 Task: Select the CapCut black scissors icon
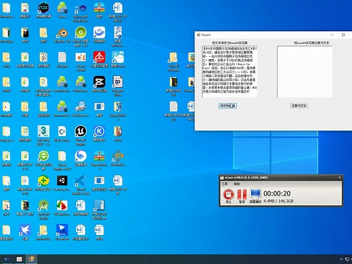coord(100,82)
